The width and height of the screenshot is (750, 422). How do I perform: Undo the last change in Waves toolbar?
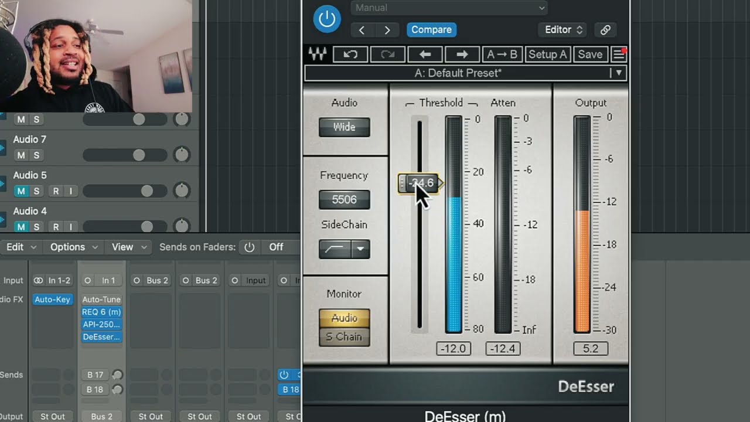tap(350, 55)
